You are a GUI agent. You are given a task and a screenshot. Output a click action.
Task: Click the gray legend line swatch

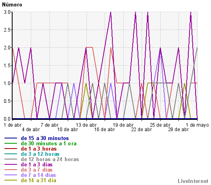(x=11, y=159)
